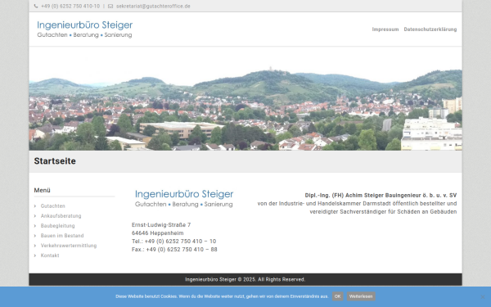Screen dimensions: 491x307
Task: Click chevron arrow beside Gutachten
Action: point(35,205)
